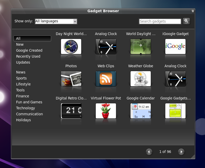Screen dimensions: 205x168
Task: Show the Holidays category
Action: click(x=23, y=120)
